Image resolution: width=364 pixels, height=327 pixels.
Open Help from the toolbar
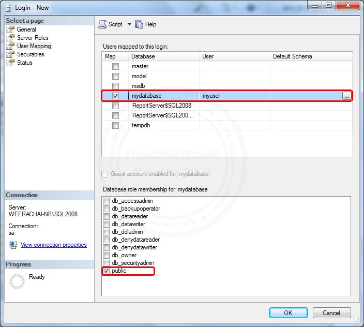tap(146, 24)
